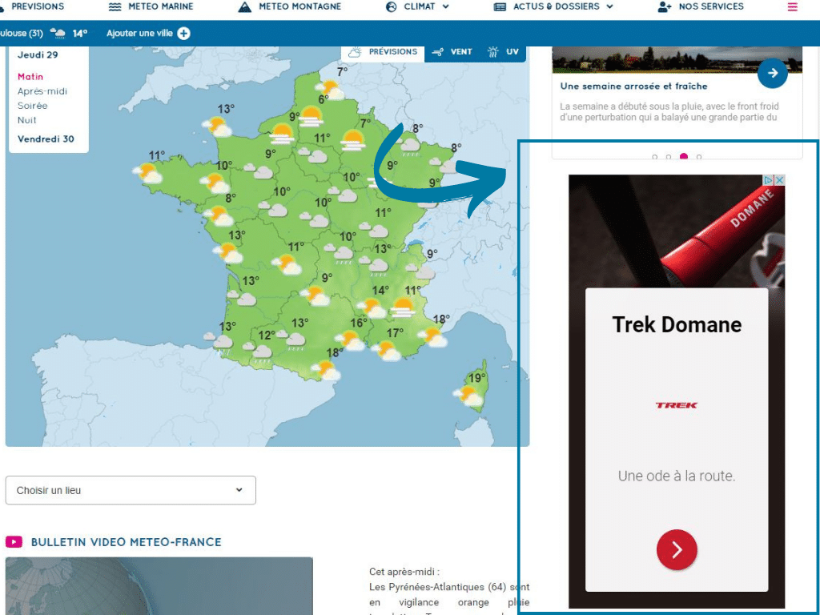Select fourth carousel pagination dot
Viewport: 820px width, 615px height.
[699, 157]
